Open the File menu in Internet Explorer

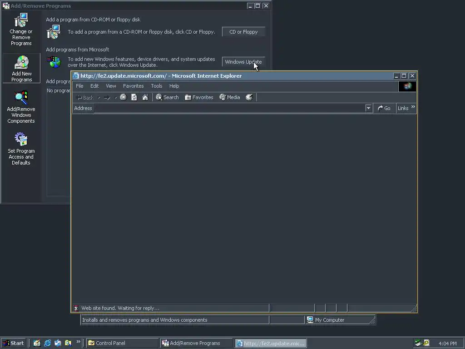tap(79, 86)
